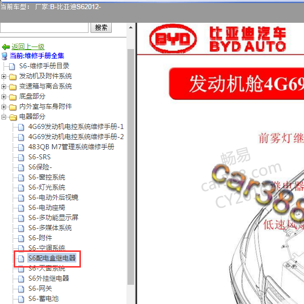Open the S6-多功能显示屏 document
304x304 pixels.
coord(53,218)
